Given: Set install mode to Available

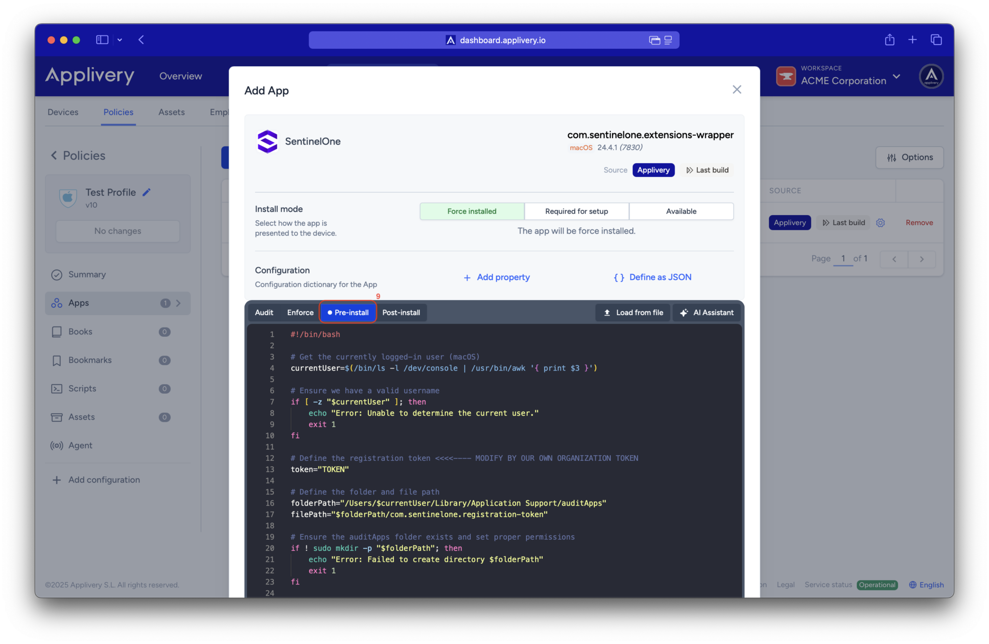Looking at the screenshot, I should coord(681,211).
